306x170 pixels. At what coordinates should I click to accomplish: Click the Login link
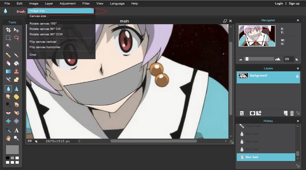point(279,3)
